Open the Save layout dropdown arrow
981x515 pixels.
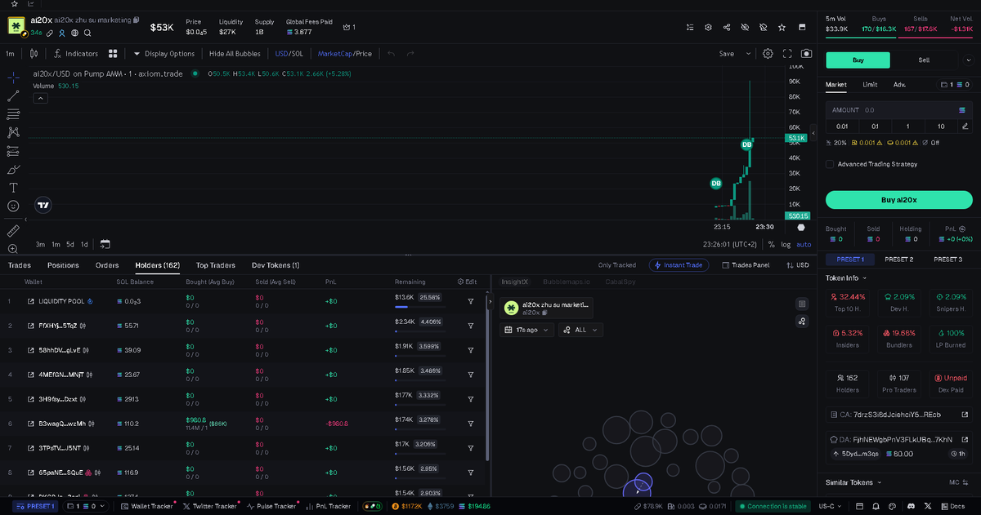tap(748, 54)
